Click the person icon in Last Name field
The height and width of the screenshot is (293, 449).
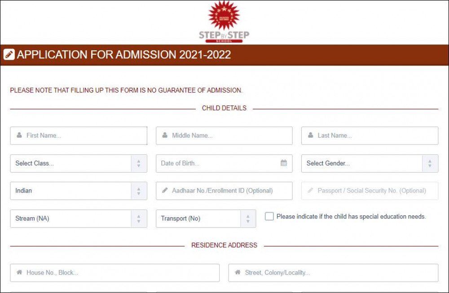pos(310,135)
